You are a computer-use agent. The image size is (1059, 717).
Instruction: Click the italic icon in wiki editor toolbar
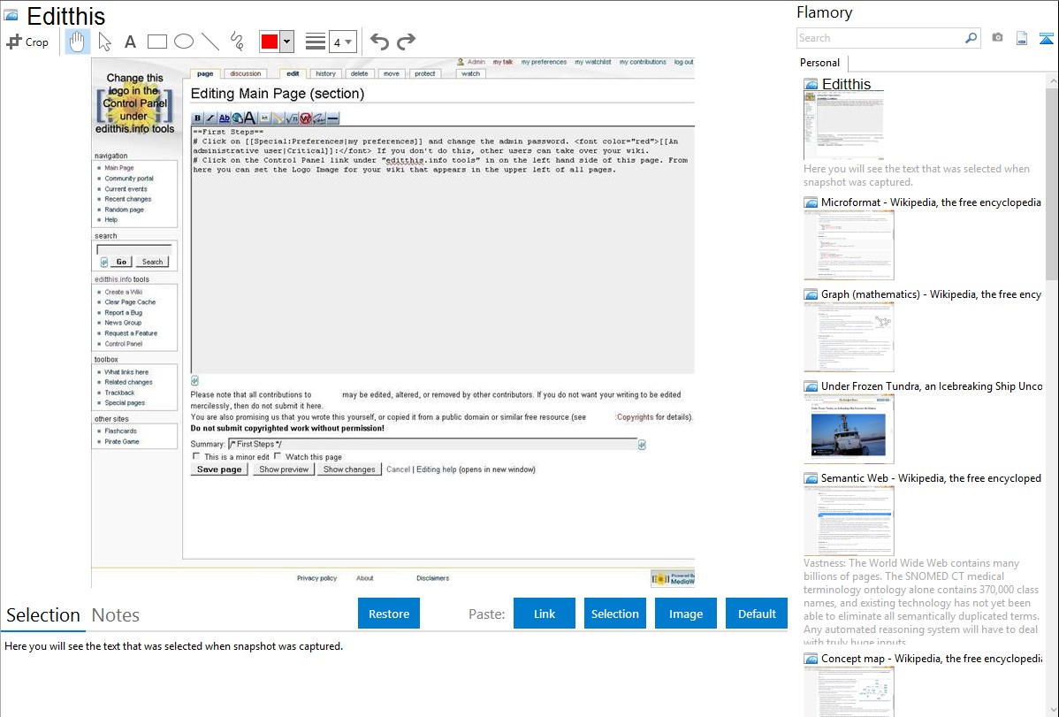(210, 118)
